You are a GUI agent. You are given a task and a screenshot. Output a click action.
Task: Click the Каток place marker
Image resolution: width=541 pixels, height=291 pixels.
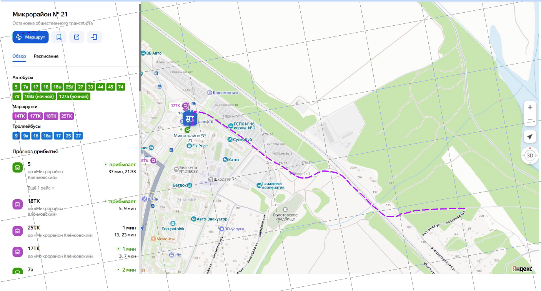pos(226,160)
